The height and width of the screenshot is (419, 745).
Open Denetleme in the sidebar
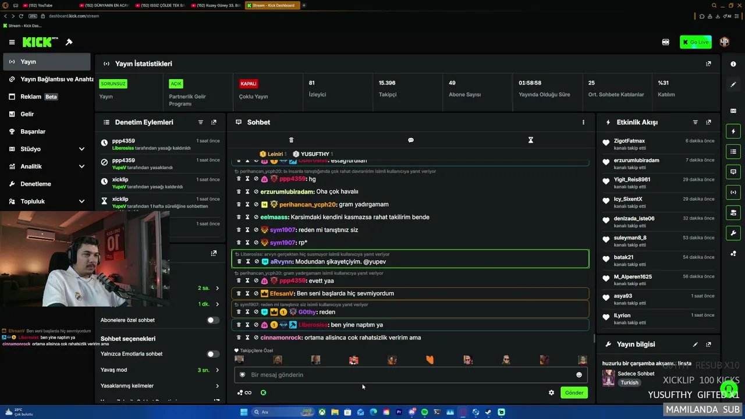[x=47, y=184]
